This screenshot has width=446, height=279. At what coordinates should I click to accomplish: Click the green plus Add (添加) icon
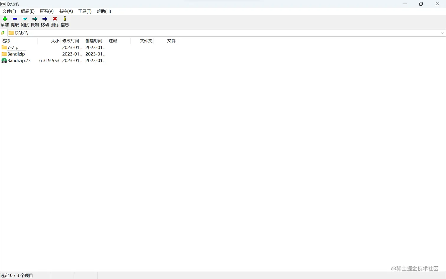pos(5,19)
